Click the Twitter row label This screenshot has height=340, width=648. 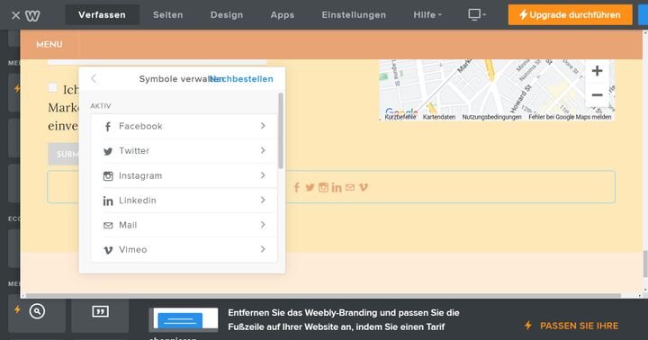click(134, 151)
